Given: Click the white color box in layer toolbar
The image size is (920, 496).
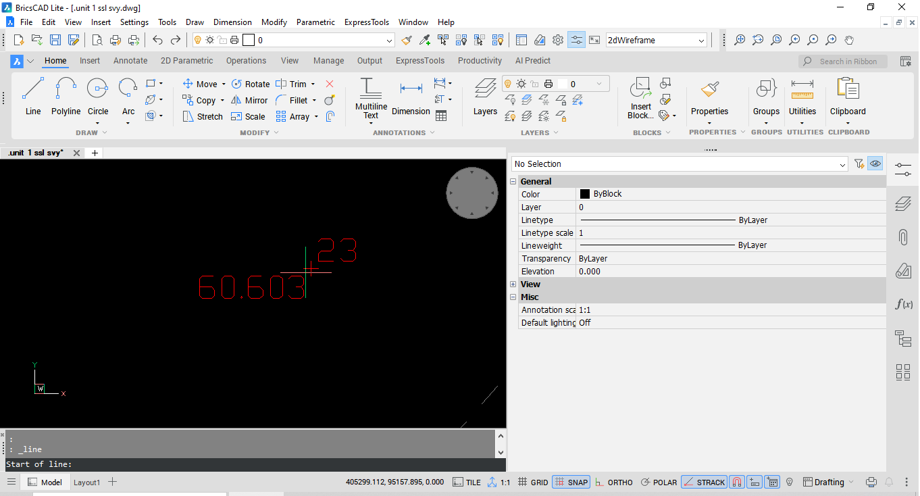Looking at the screenshot, I should click(x=249, y=40).
